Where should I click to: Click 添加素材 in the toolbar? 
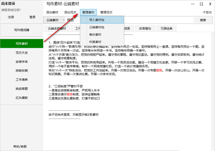(x=52, y=12)
